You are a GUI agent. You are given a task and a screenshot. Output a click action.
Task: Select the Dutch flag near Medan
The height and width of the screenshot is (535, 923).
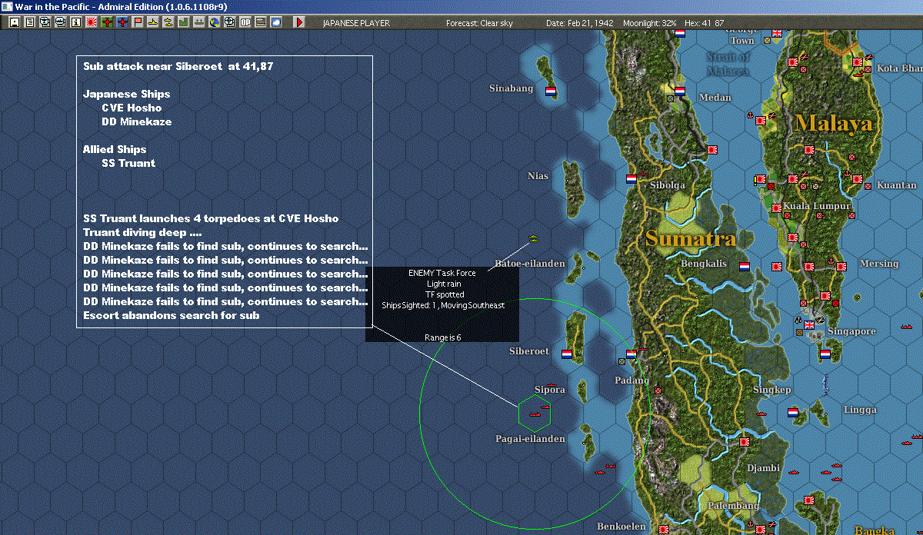click(x=679, y=90)
